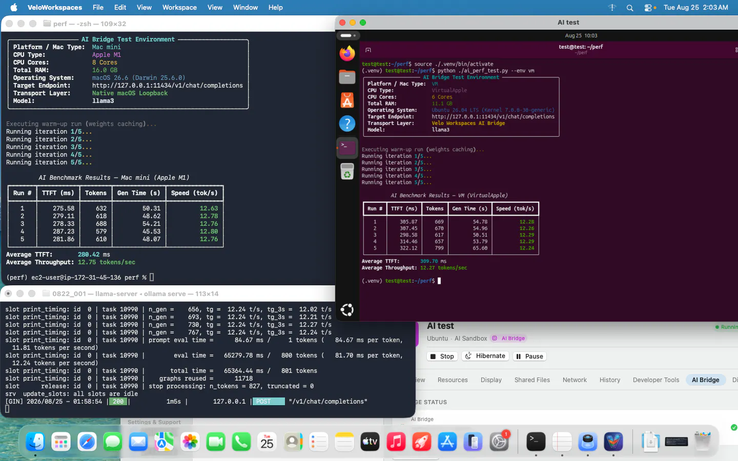
Task: Switch to the Resources tab
Action: [x=453, y=380]
